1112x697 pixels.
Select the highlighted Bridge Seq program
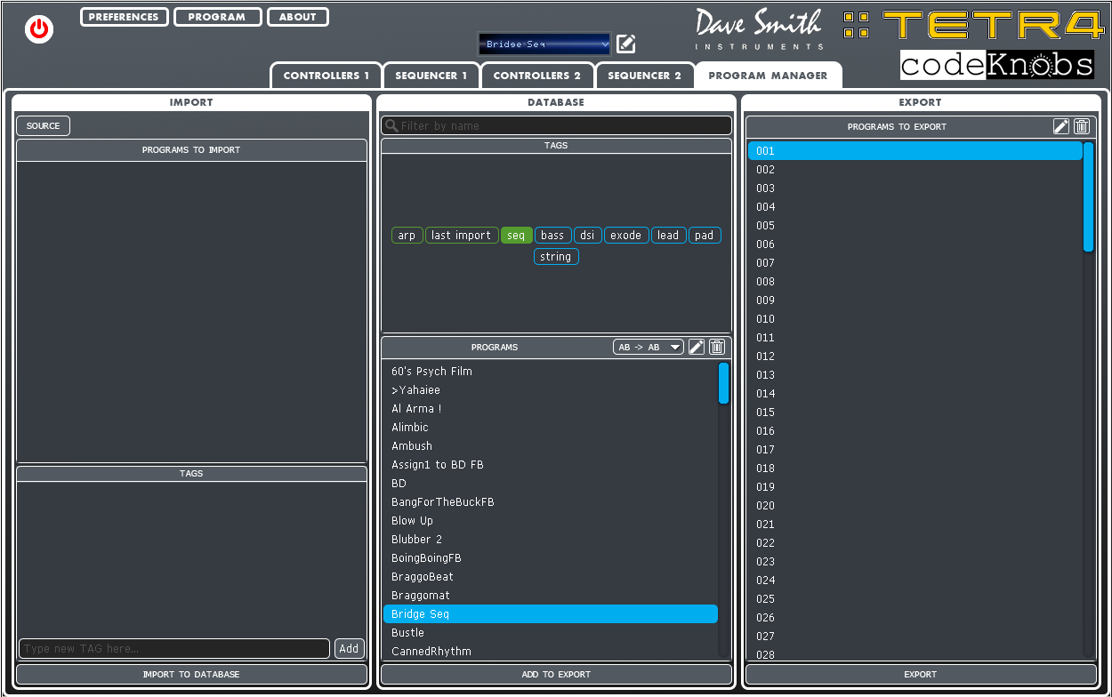(551, 614)
